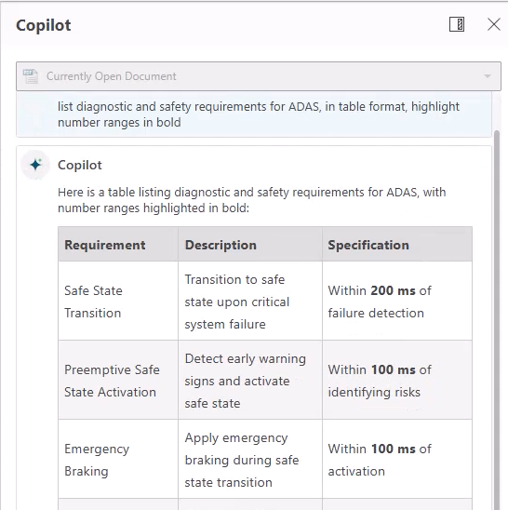
Task: Click the 'Safe State Transition' cell
Action: point(118,302)
